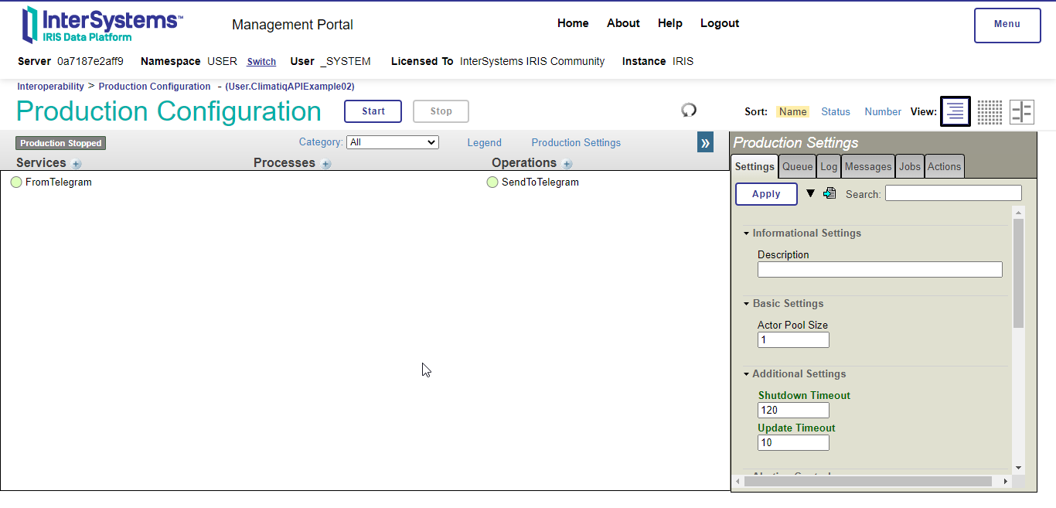Screen dimensions: 1056x508
Task: Click the Actor Pool Size field
Action: click(x=793, y=340)
